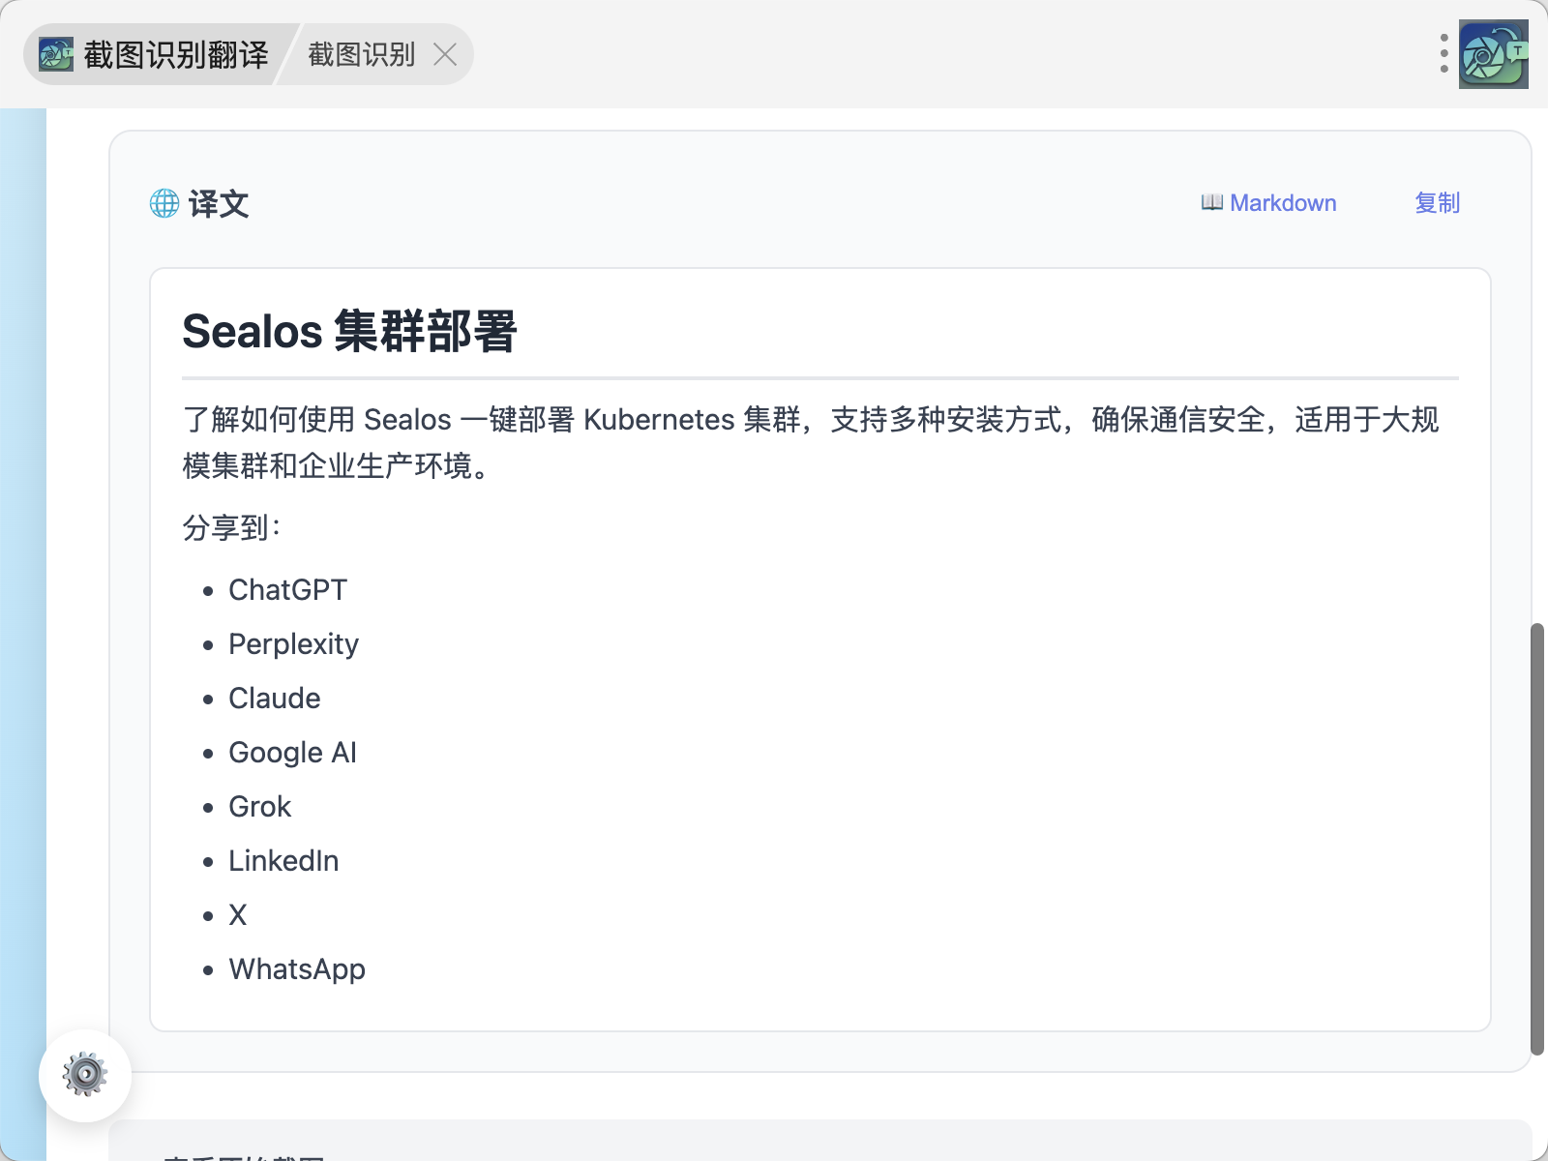Click the book icon next to Markdown

[x=1211, y=203]
